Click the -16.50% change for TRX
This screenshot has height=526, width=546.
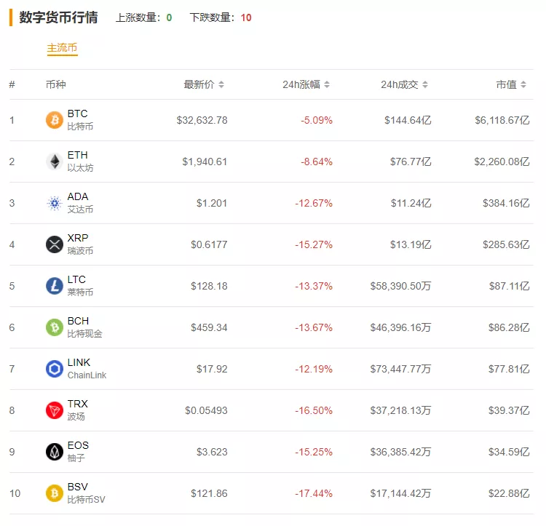coord(314,410)
